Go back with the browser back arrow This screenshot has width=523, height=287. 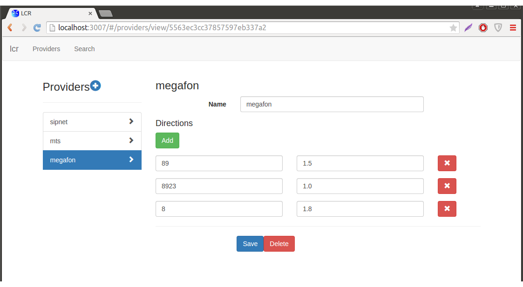10,27
